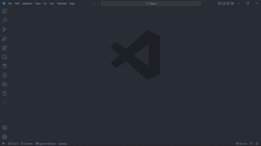The width and height of the screenshot is (261, 146).
Task: Open the View menu
Action: (38, 3)
